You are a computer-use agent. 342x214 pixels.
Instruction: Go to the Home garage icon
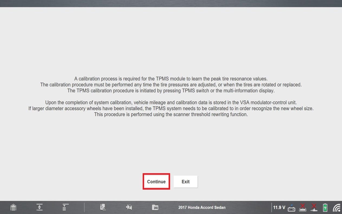click(13, 207)
